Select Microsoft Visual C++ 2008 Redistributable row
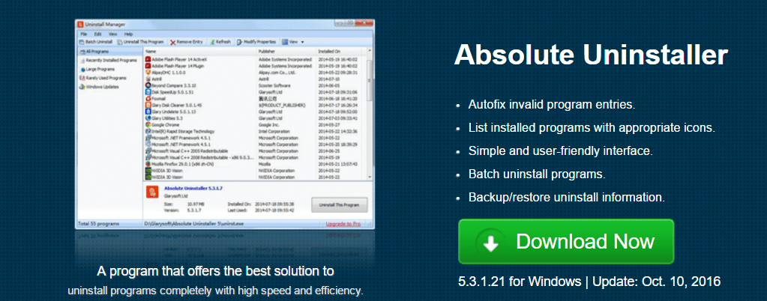The image size is (767, 301). tap(255, 158)
